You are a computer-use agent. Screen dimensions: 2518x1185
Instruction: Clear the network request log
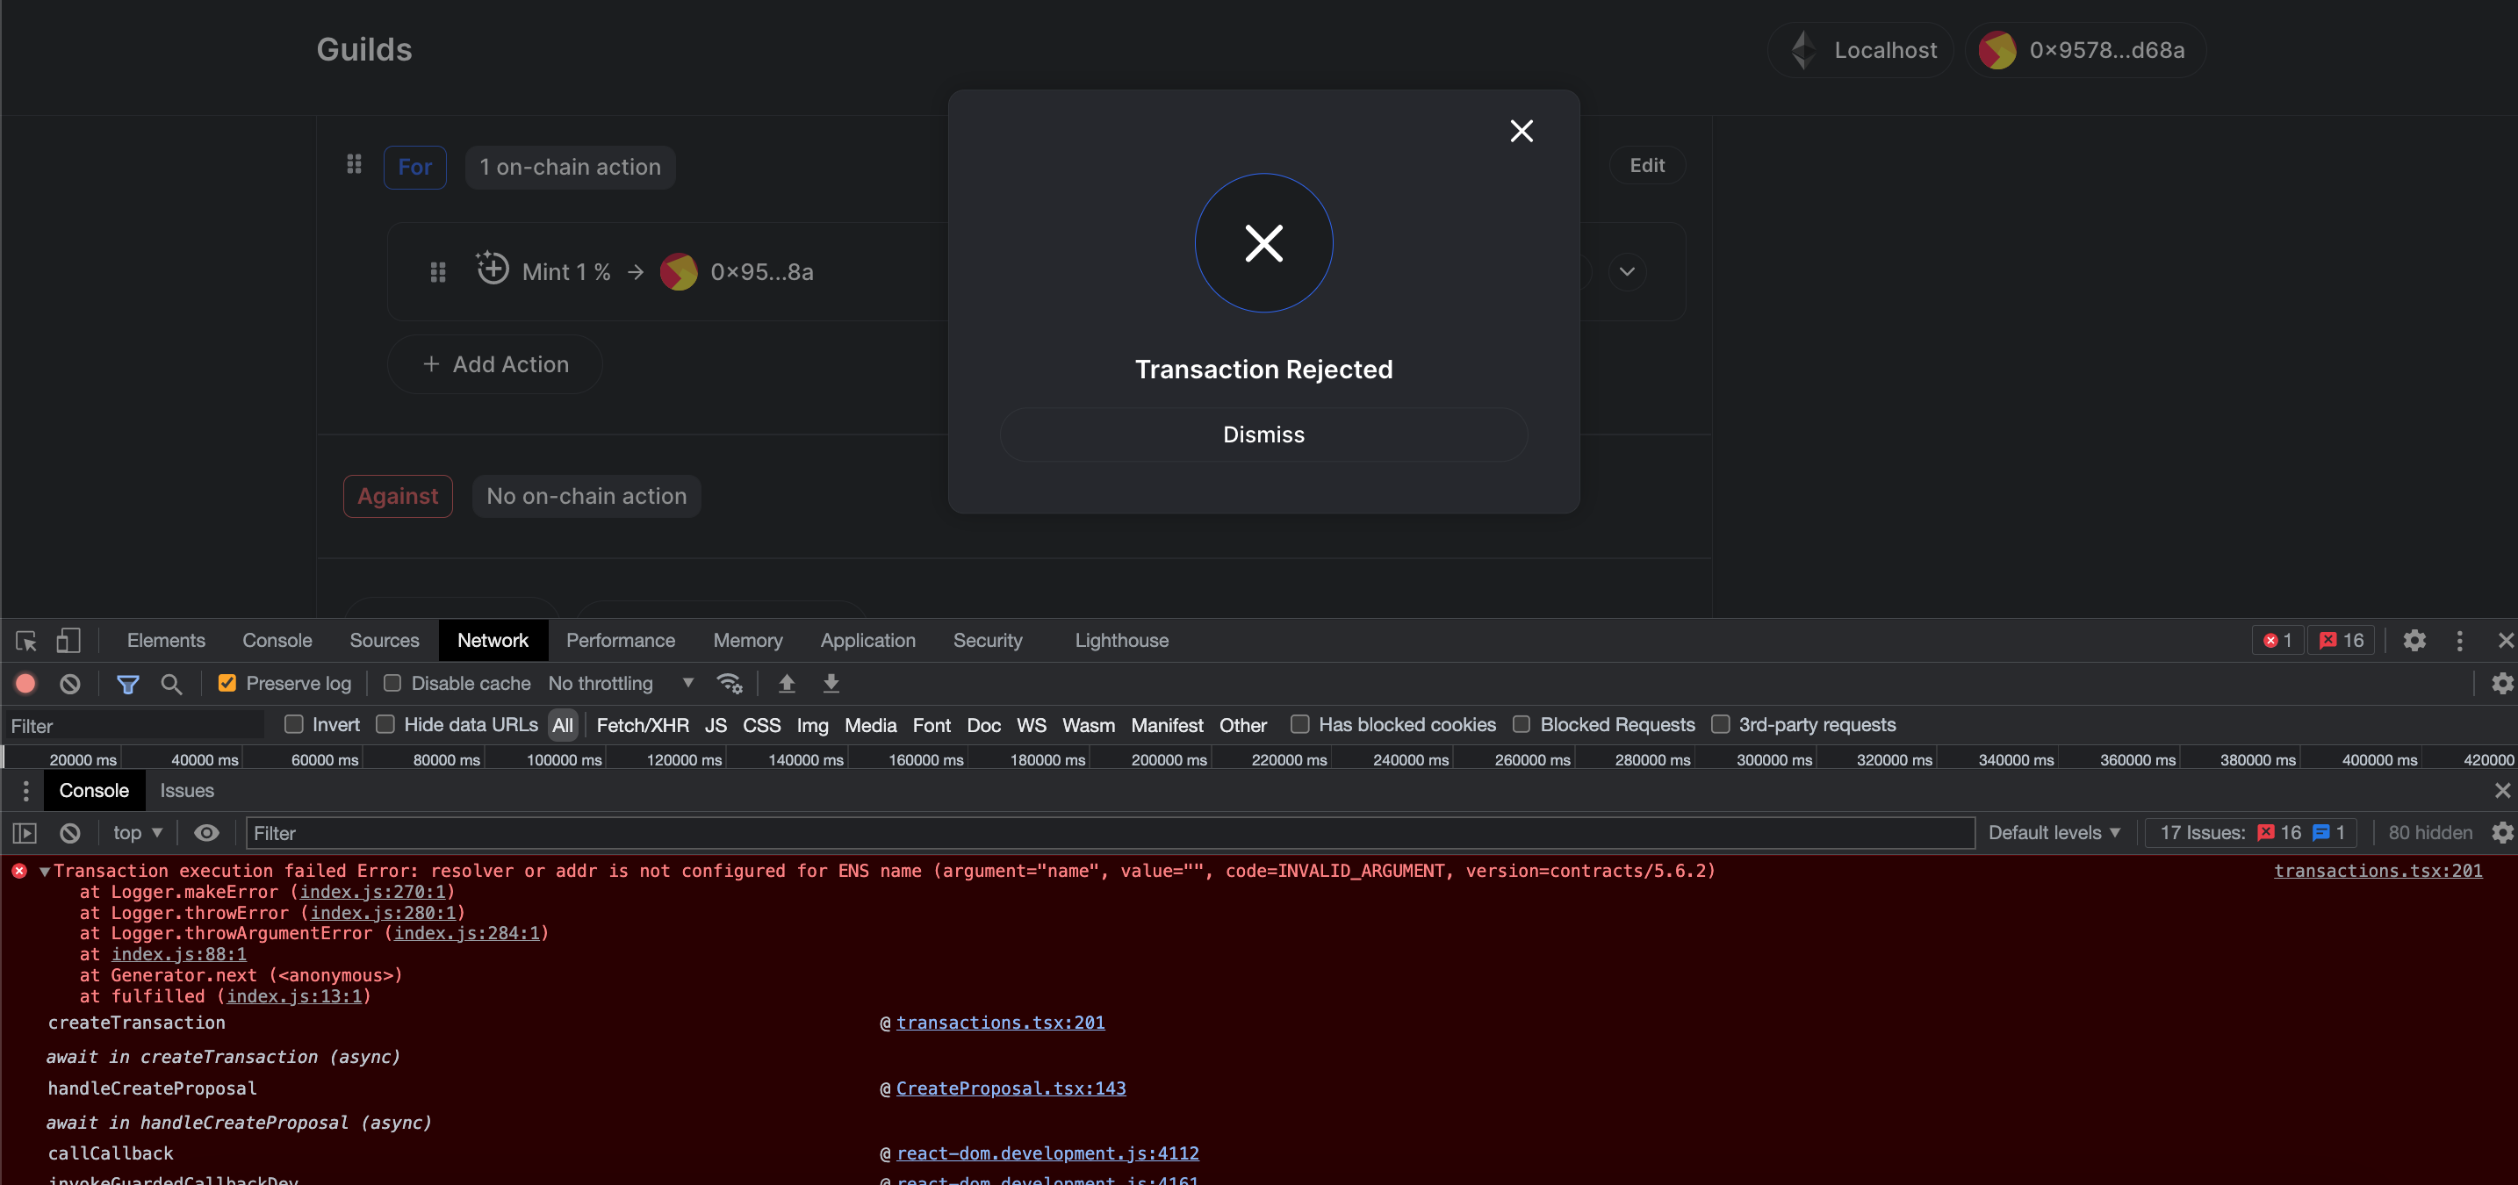(x=69, y=683)
